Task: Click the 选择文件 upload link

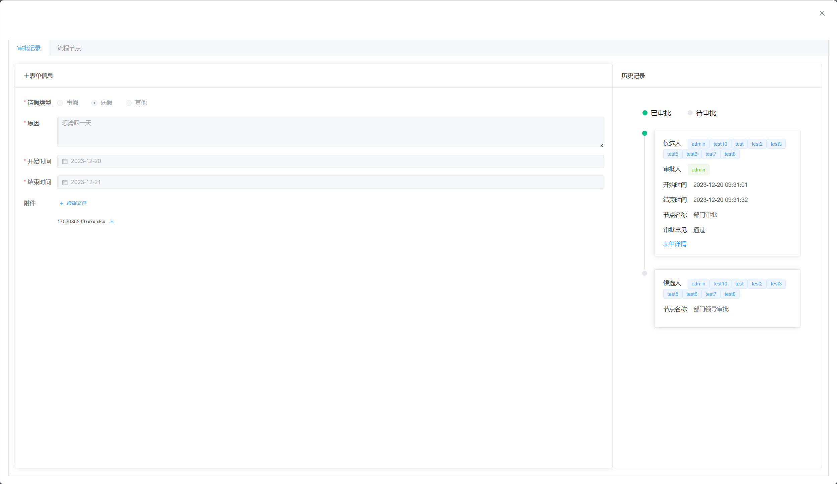Action: (76, 203)
